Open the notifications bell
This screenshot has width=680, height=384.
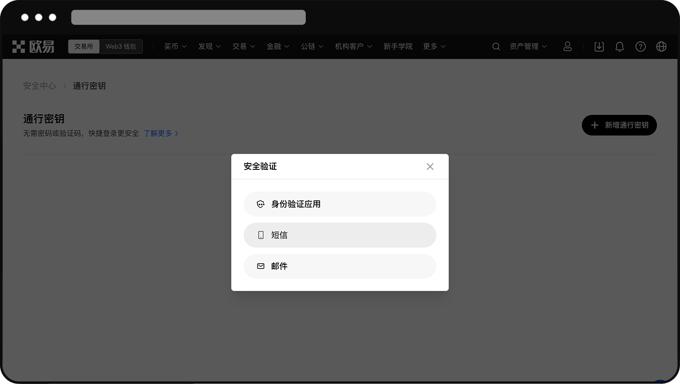619,47
